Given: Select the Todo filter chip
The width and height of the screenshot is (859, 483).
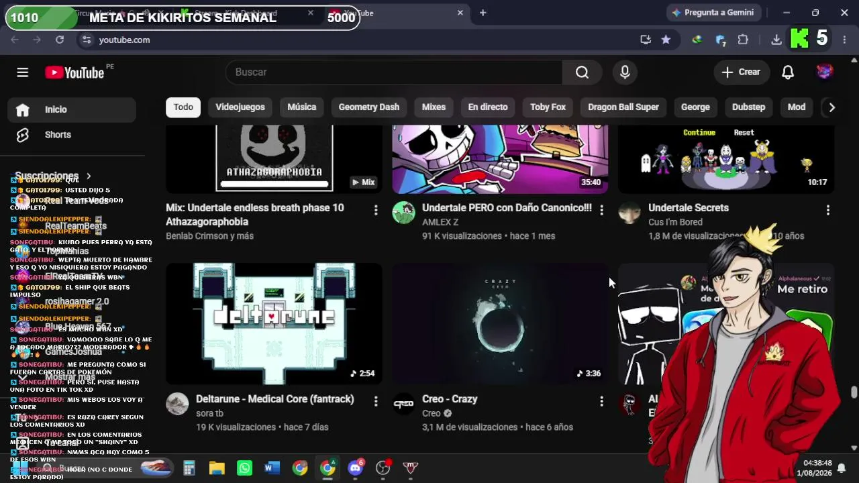Looking at the screenshot, I should 183,107.
